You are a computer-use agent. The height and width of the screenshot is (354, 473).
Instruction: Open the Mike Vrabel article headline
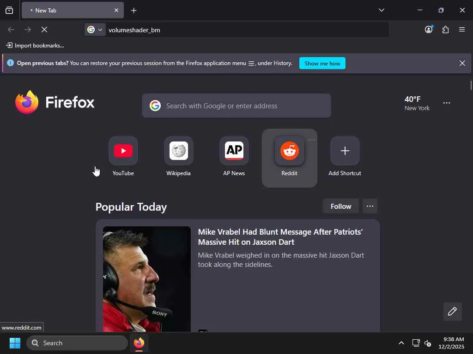pos(280,237)
